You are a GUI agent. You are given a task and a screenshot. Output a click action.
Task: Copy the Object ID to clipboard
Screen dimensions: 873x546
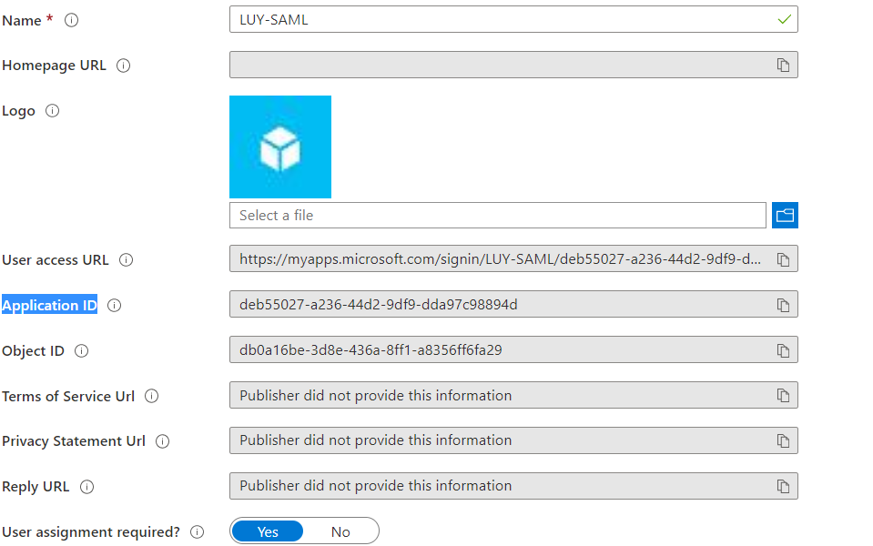pyautogui.click(x=783, y=351)
